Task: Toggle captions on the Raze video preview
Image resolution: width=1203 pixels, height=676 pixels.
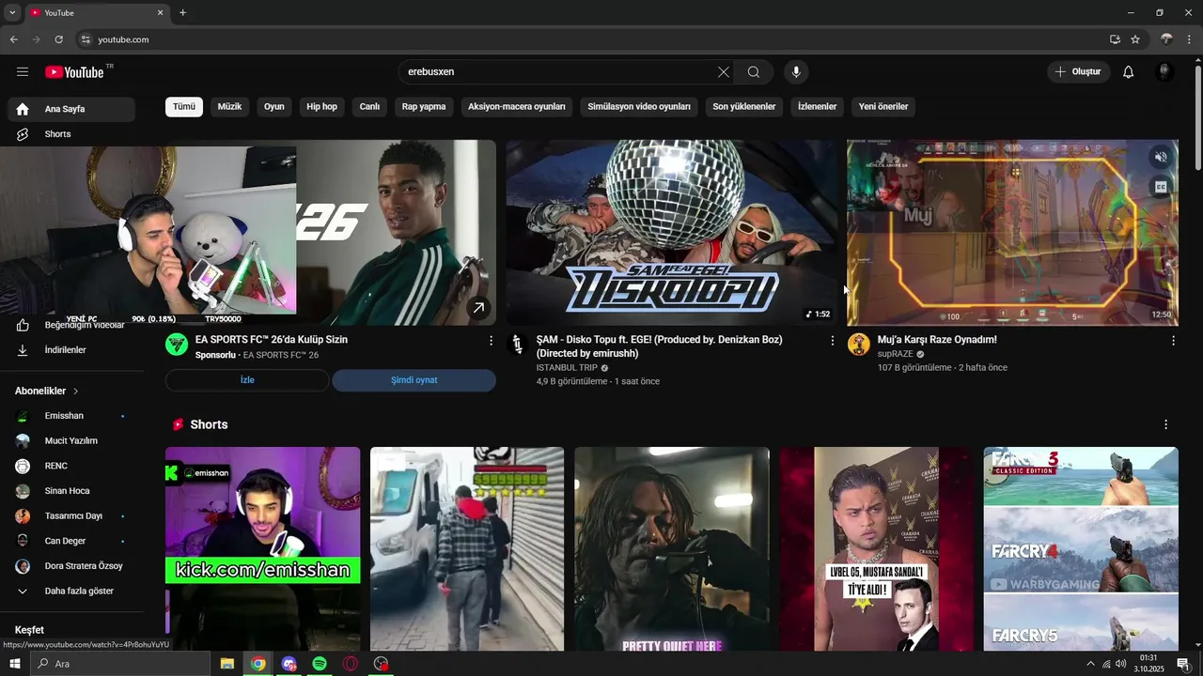Action: tap(1161, 187)
